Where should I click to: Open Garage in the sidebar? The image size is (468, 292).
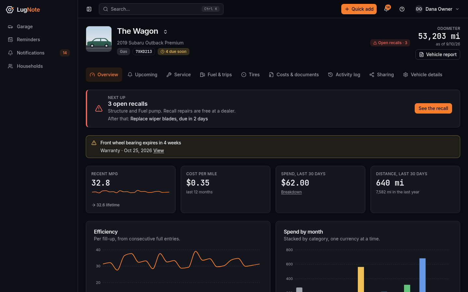39,27
